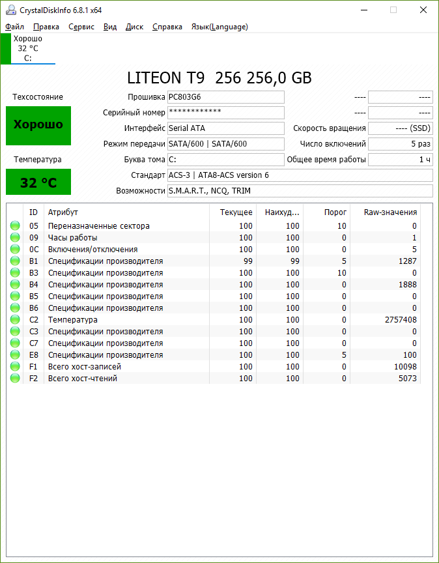
Task: Select the Температура attribute row
Action: (x=214, y=319)
